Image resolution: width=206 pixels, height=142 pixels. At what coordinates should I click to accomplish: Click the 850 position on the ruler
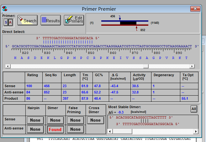[91, 53]
